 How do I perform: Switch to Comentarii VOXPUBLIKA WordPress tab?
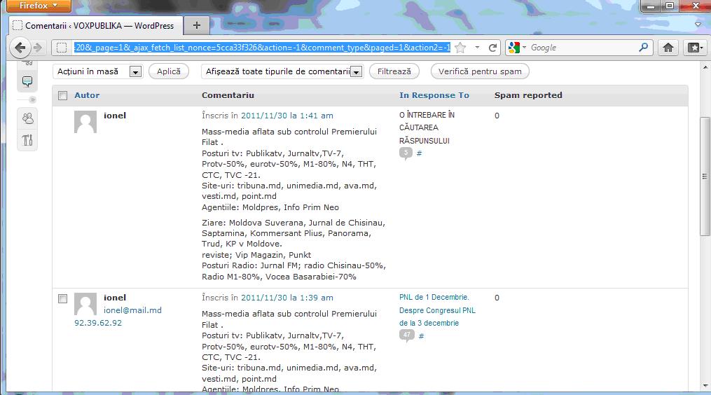96,26
